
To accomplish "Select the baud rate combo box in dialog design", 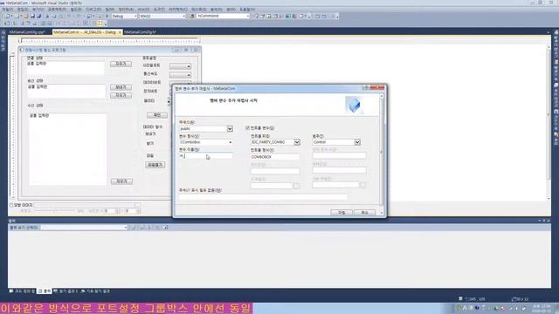I will click(181, 75).
